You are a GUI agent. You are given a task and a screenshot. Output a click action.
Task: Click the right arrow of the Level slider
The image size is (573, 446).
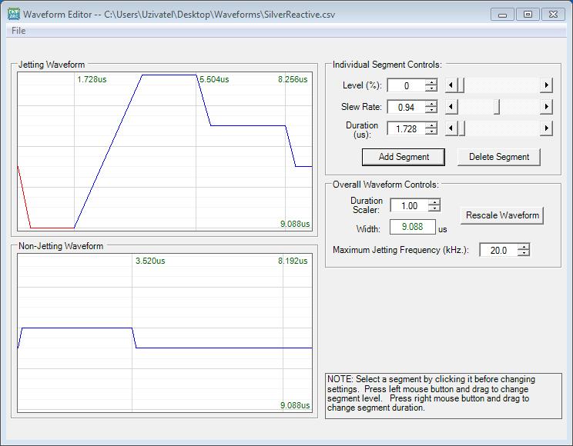(x=546, y=85)
